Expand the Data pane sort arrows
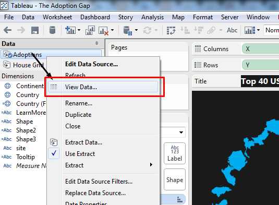279x205 pixels. (96, 43)
